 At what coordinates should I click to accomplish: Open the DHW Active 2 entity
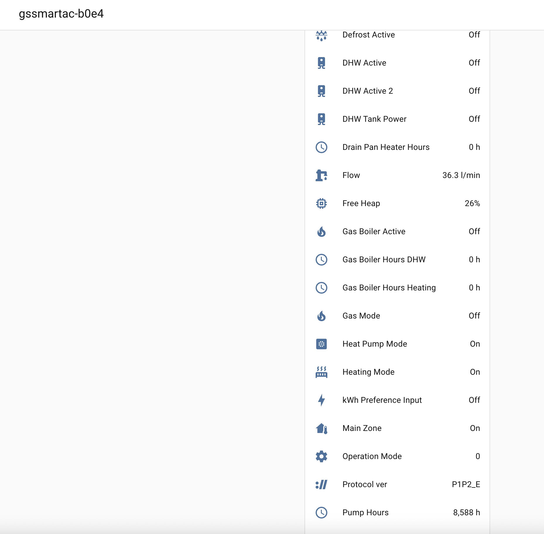[x=367, y=91]
